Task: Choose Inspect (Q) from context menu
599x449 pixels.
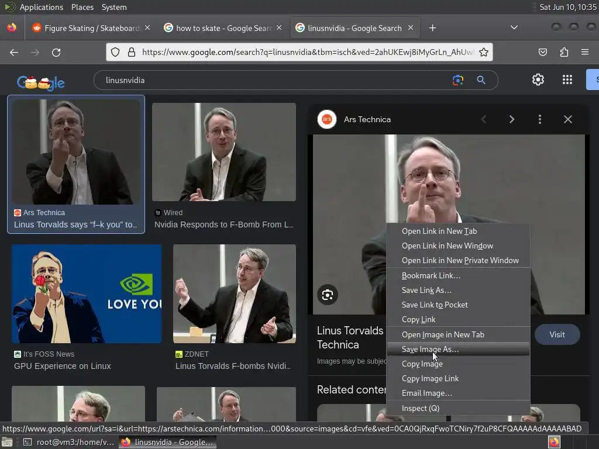Action: coord(459,409)
